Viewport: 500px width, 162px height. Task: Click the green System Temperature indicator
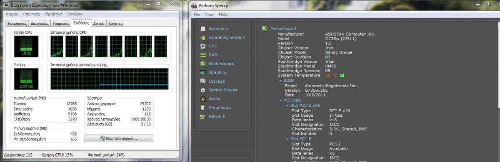point(342,75)
